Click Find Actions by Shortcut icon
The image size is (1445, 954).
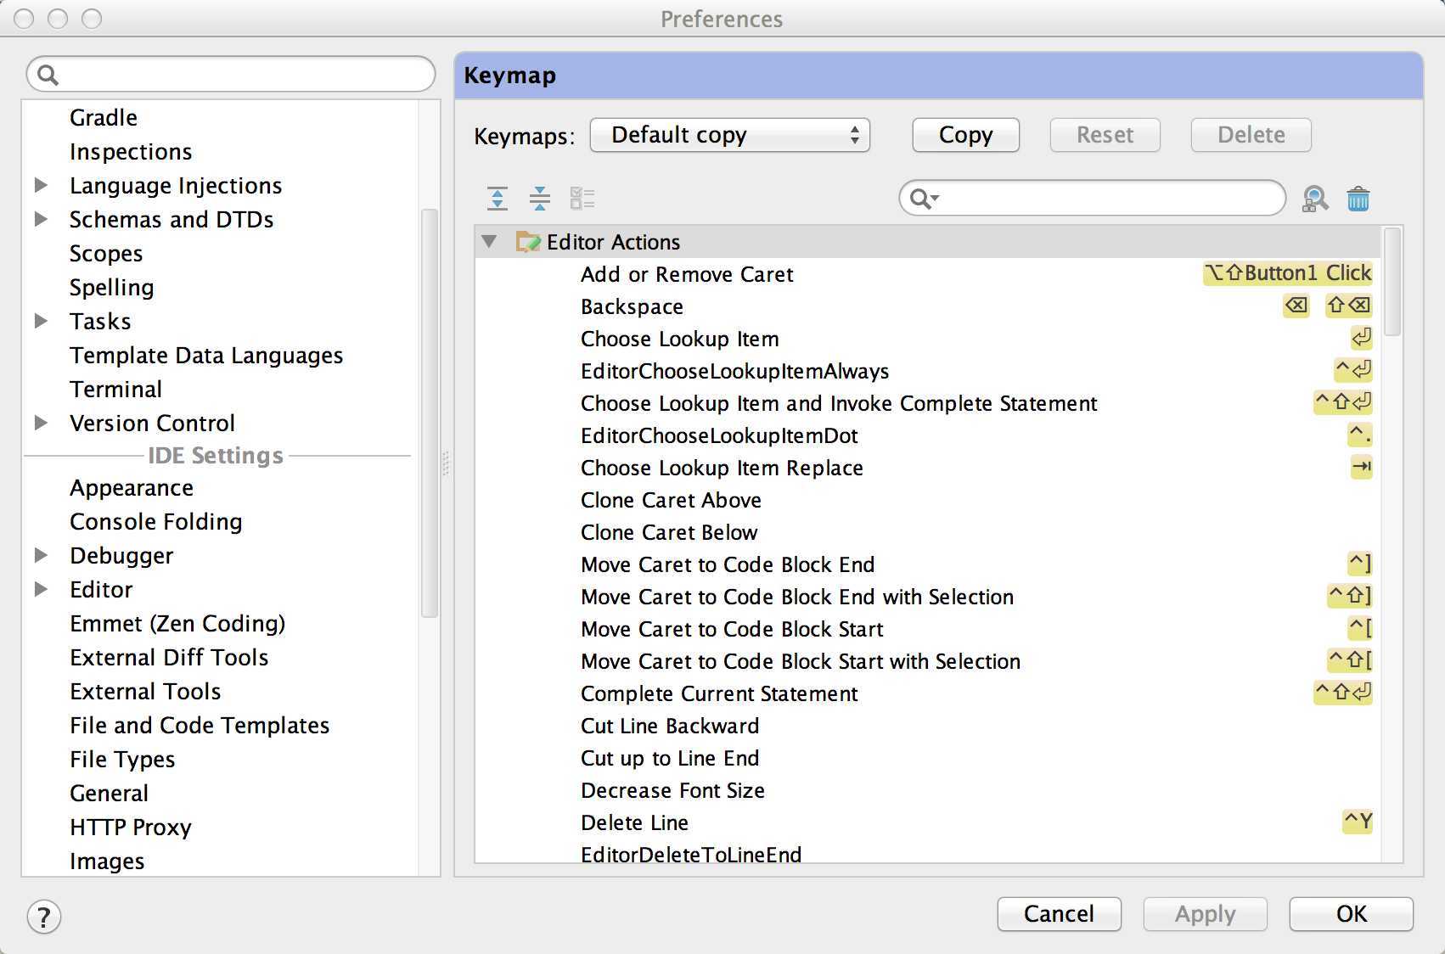point(1315,199)
